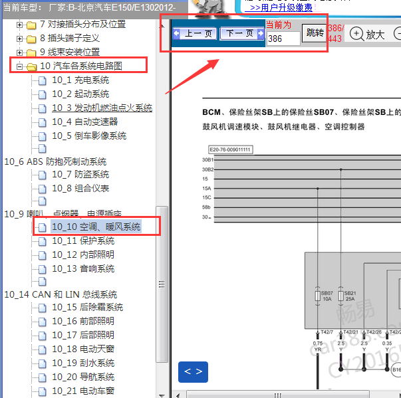Open 10_2 起动系统 page
Screen dimensions: 401x398
click(x=80, y=94)
